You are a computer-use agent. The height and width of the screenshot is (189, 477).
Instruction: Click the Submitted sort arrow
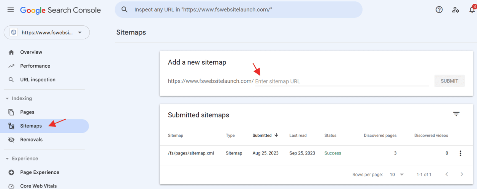[x=276, y=135]
